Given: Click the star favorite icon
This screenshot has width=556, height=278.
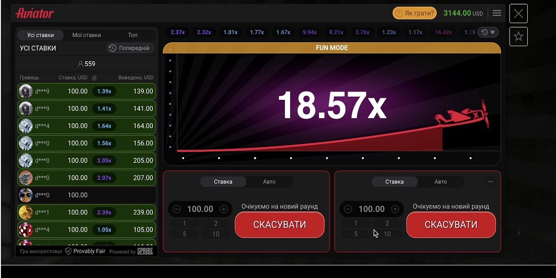Looking at the screenshot, I should [x=518, y=37].
